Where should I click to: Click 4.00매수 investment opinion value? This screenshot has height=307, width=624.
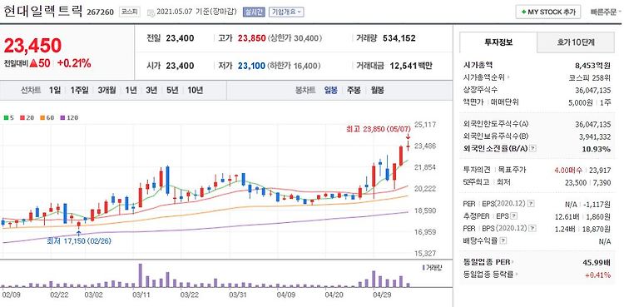coord(568,170)
